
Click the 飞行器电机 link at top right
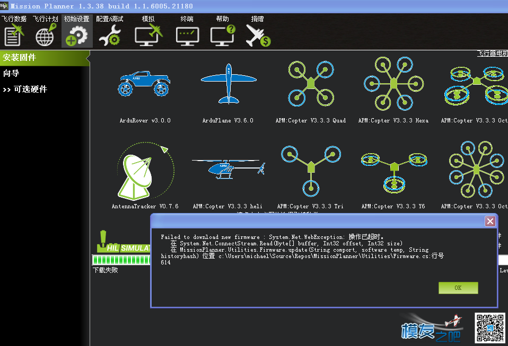coord(493,54)
